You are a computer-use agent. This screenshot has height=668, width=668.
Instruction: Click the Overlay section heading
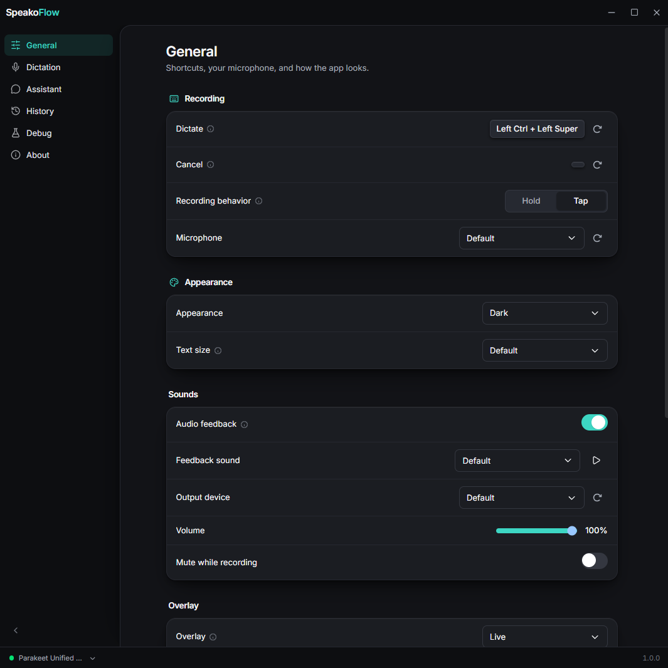pos(183,606)
